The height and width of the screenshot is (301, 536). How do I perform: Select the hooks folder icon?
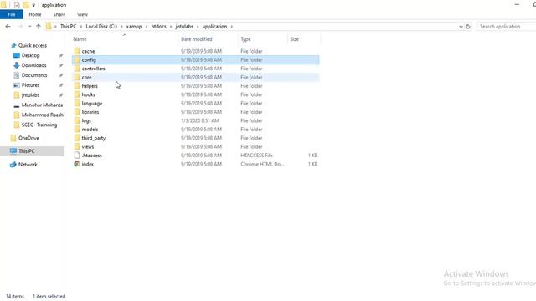77,94
